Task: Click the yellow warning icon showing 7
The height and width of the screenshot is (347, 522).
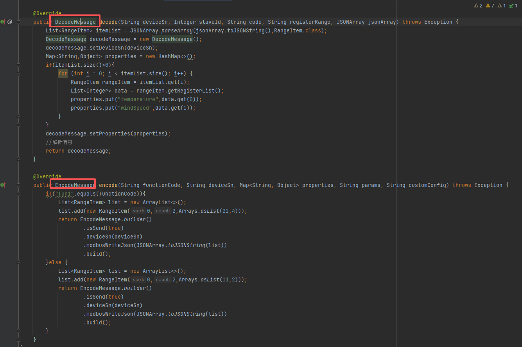Action: (x=490, y=6)
